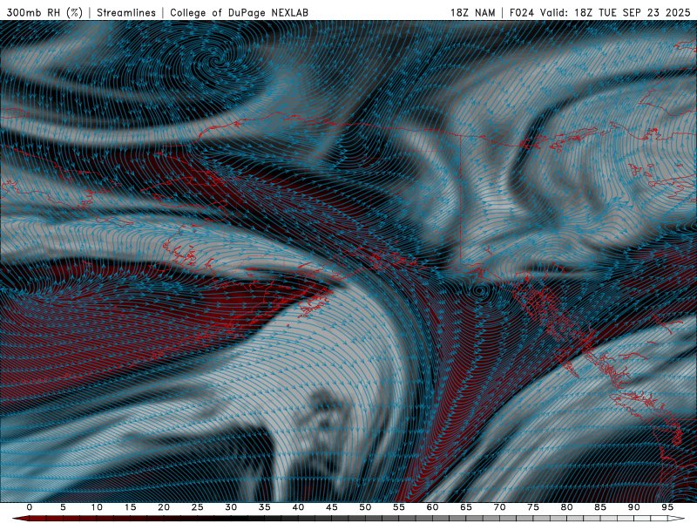
Task: Click 'College of DuPage NEXLAB' header text
Action: coord(239,12)
